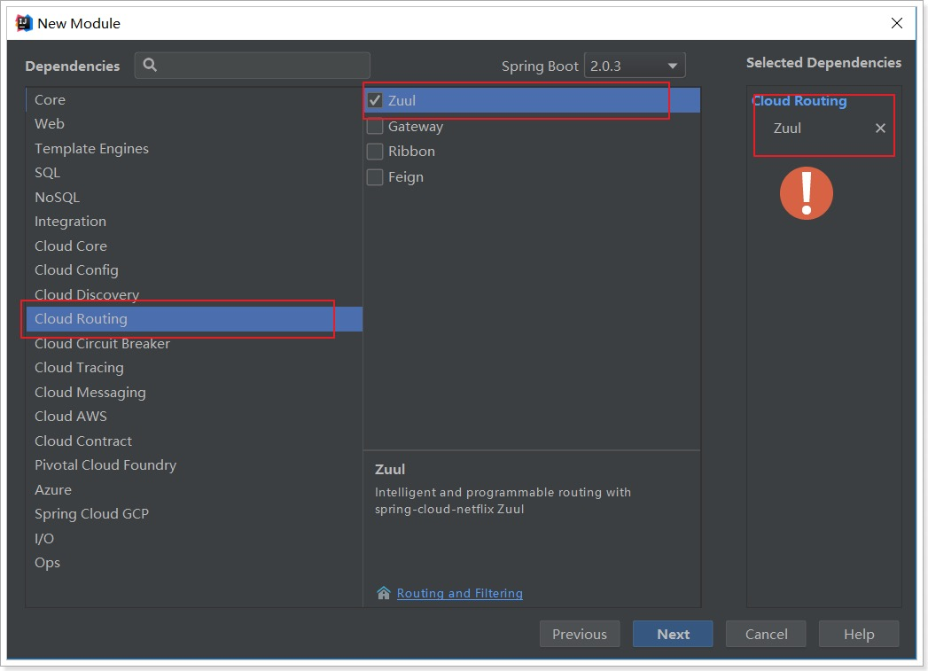This screenshot has height=671, width=928.
Task: Uncheck the Zuul checkbox
Action: click(375, 100)
